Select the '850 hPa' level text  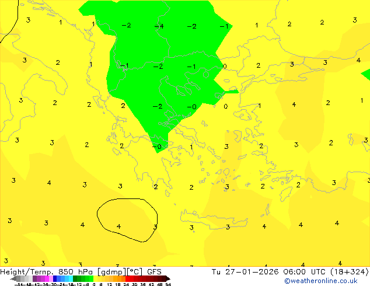[76, 272]
